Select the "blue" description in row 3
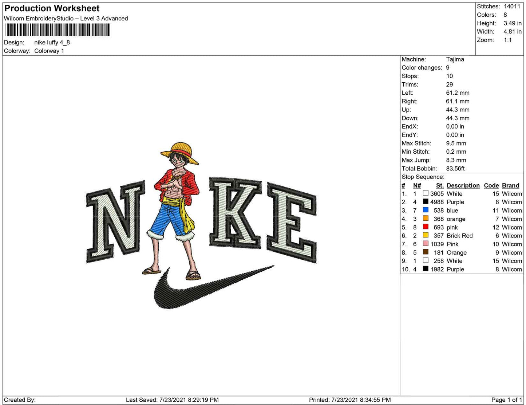The height and width of the screenshot is (405, 526). coord(452,211)
